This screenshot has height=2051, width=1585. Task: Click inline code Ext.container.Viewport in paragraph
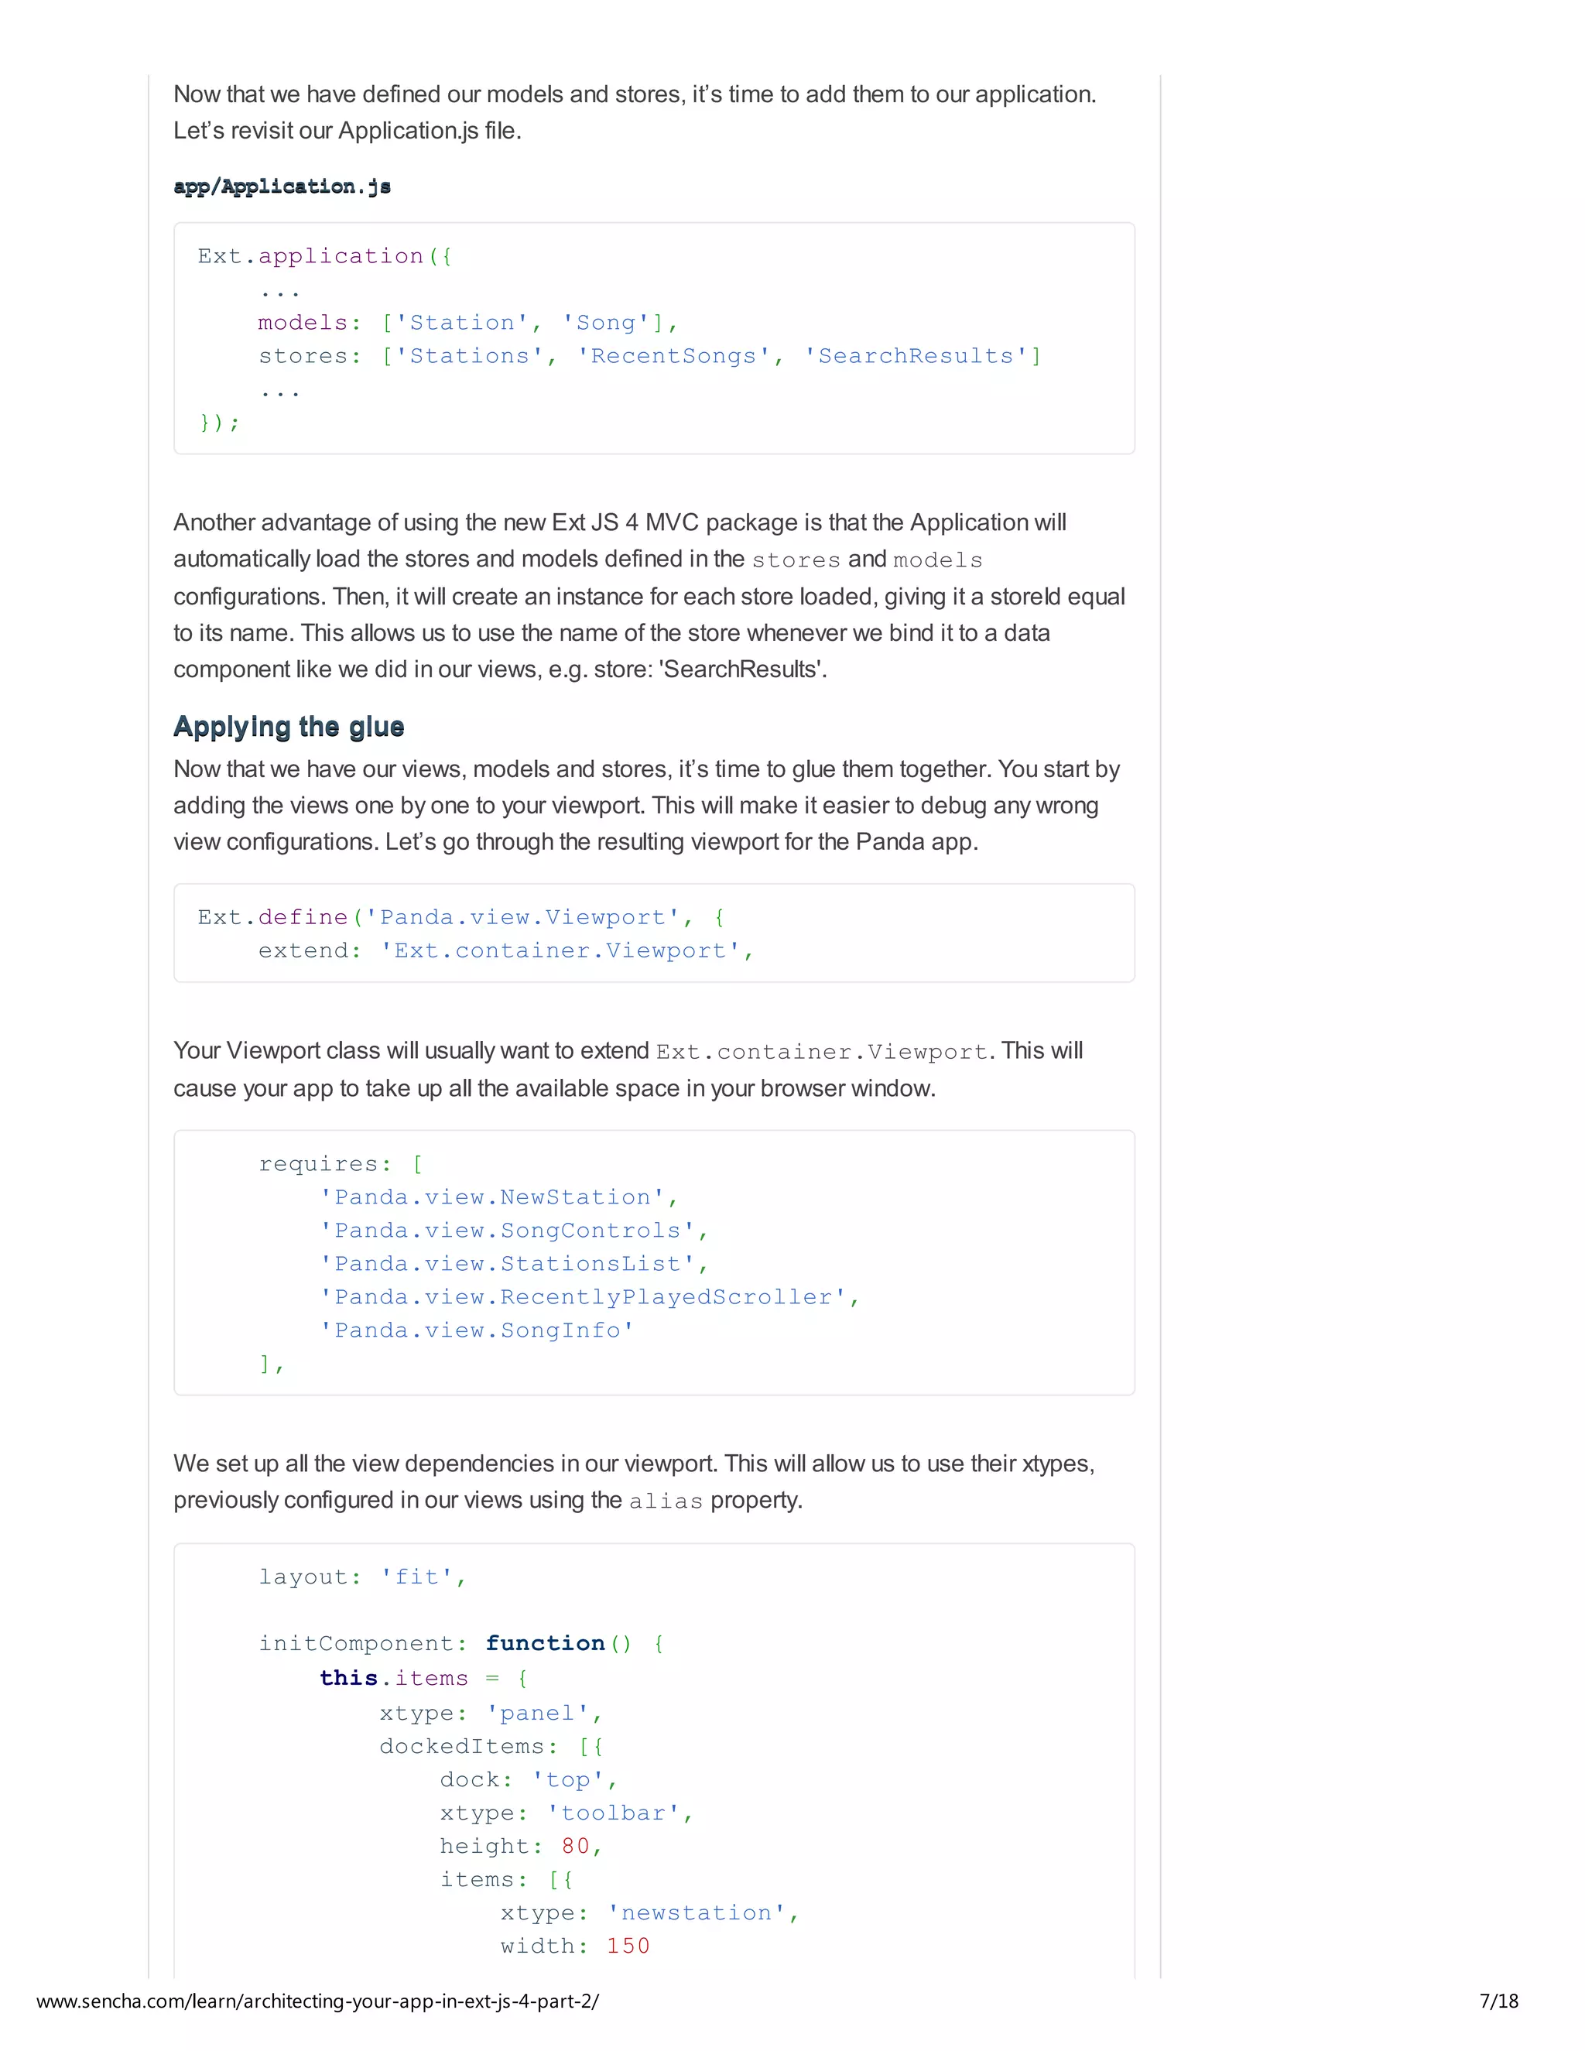pyautogui.click(x=823, y=1052)
